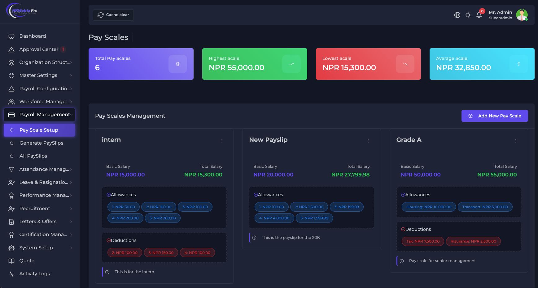Click the Organization Structure layers icon
This screenshot has height=288, width=538.
[11, 62]
